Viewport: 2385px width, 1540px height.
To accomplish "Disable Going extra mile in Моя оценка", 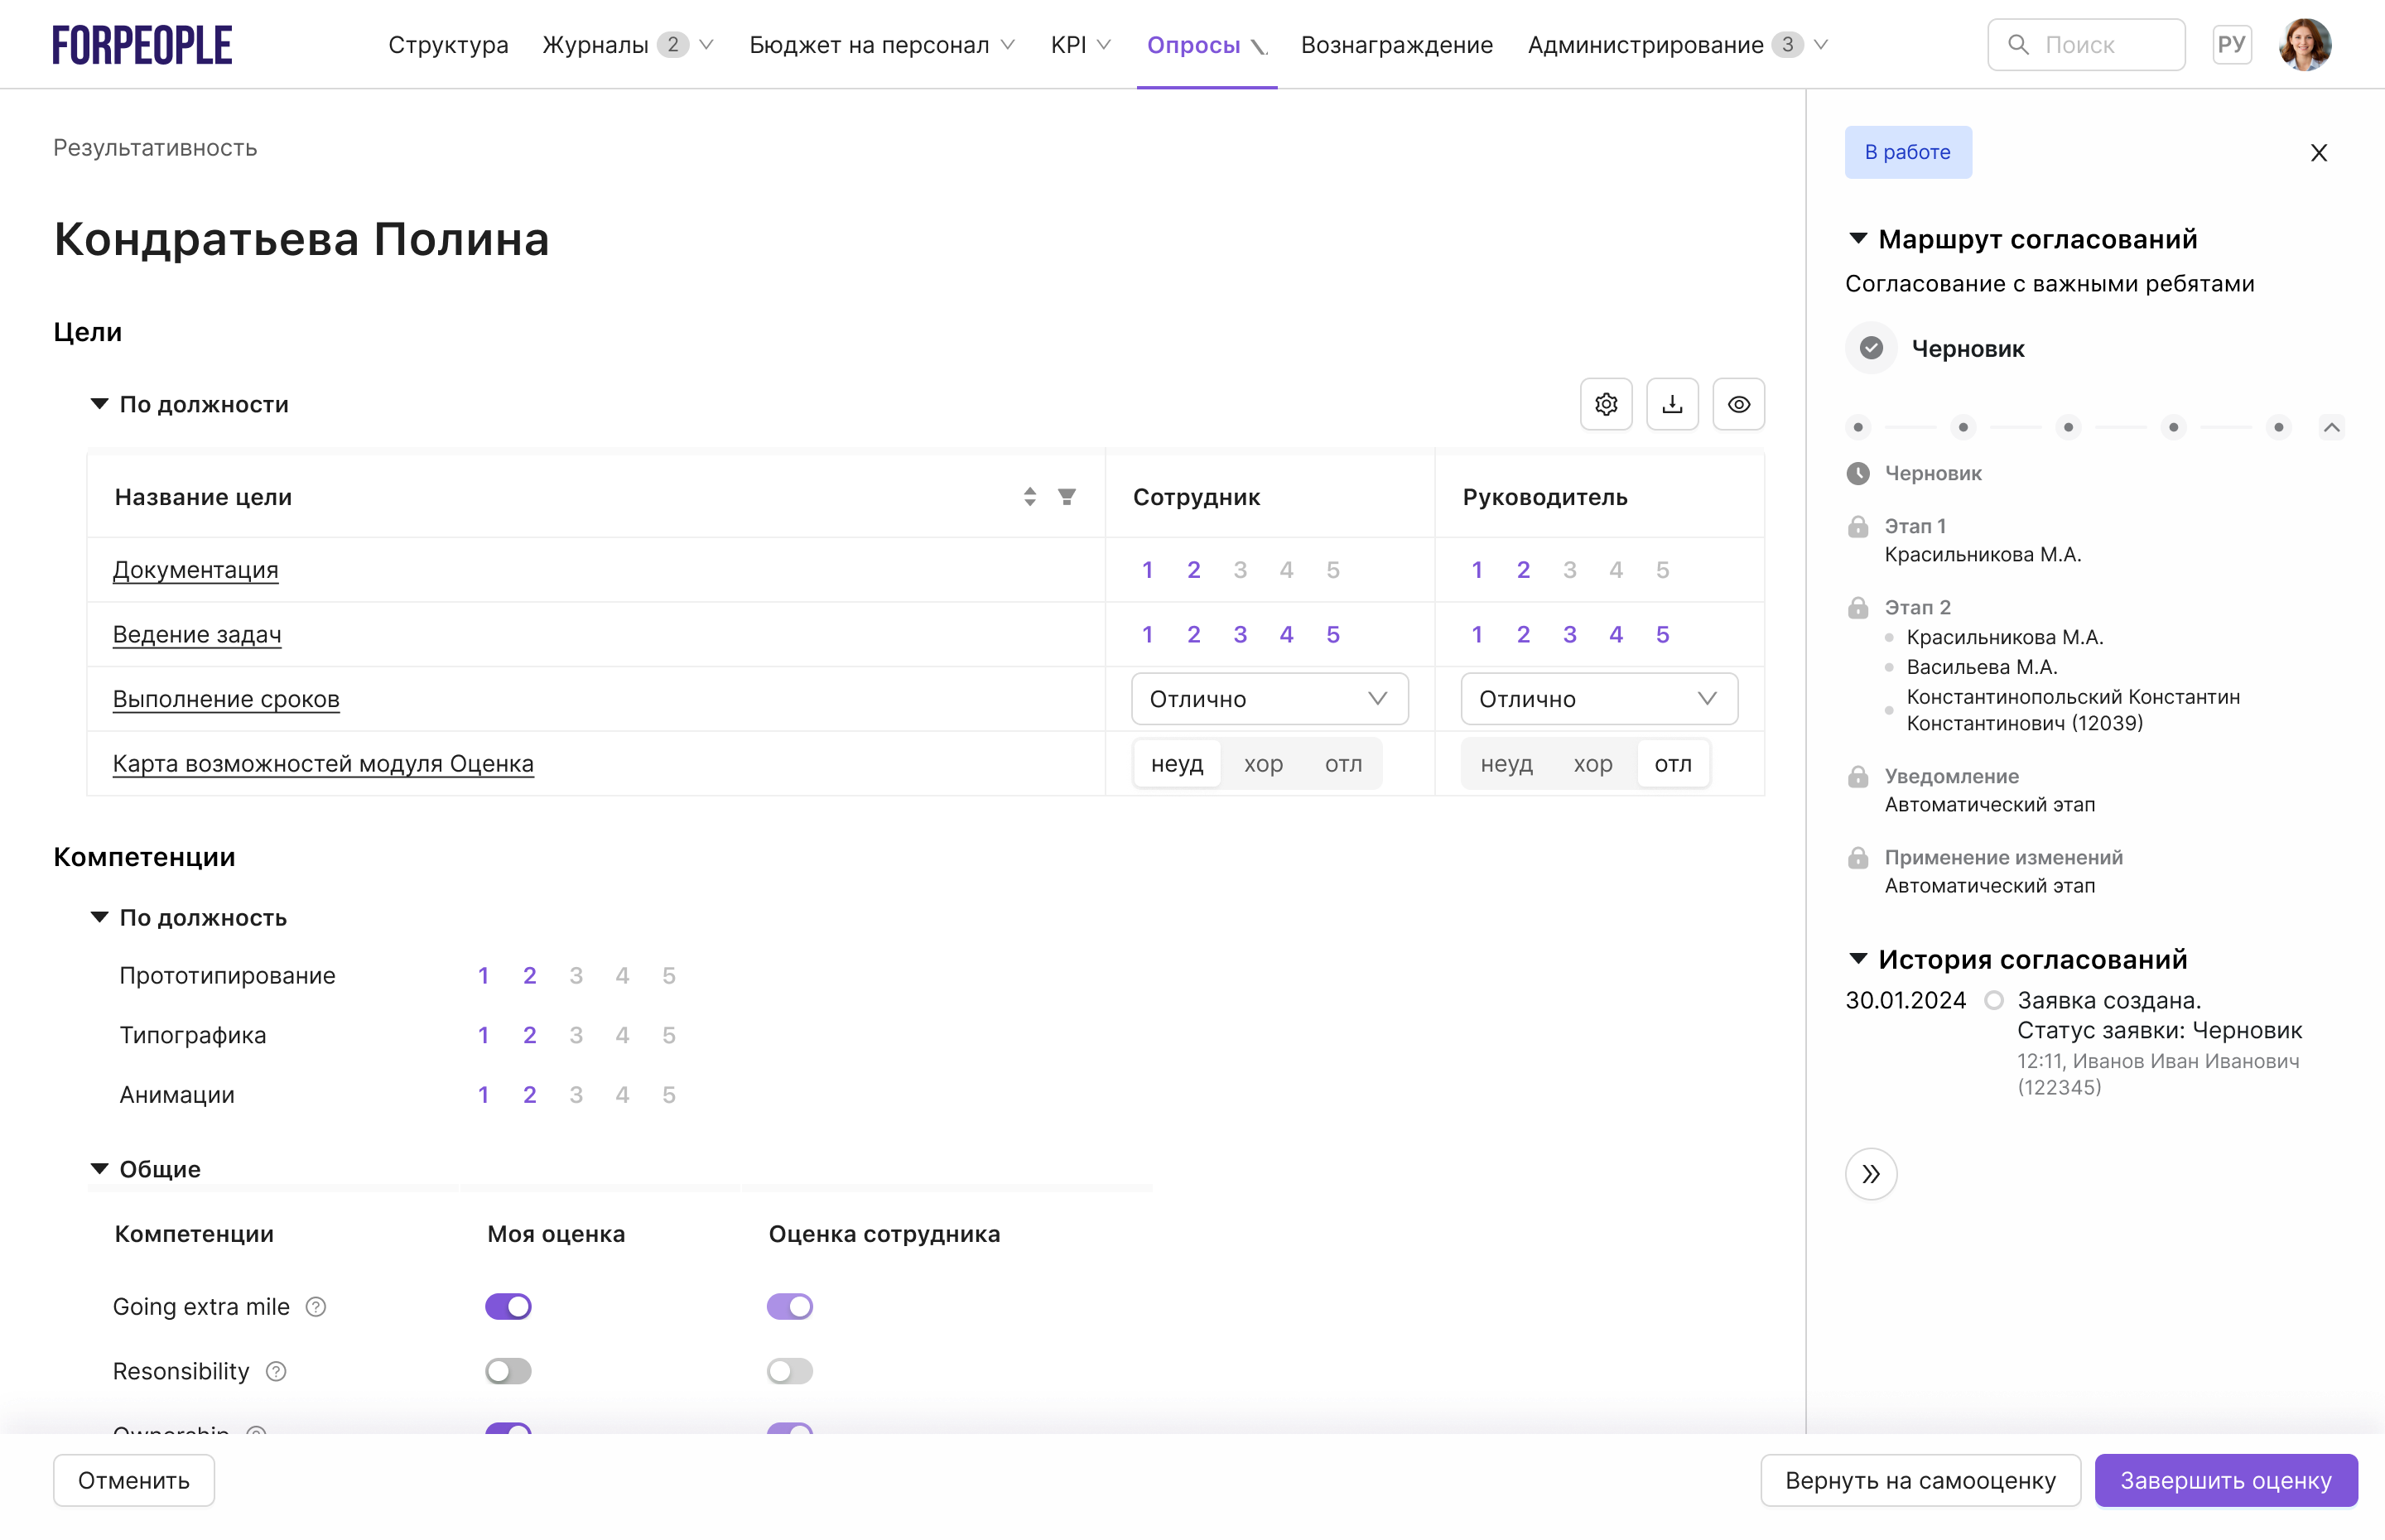I will [x=508, y=1306].
